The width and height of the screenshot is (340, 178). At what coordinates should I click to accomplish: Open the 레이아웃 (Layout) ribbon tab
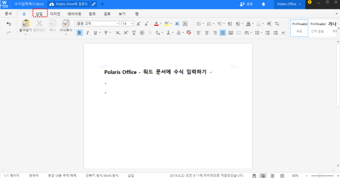pos(75,14)
